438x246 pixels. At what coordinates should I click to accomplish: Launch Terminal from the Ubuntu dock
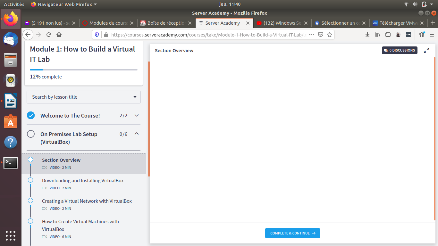11,163
